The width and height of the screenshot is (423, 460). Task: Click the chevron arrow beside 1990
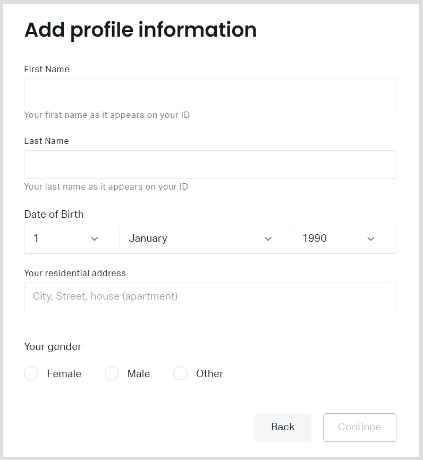371,239
